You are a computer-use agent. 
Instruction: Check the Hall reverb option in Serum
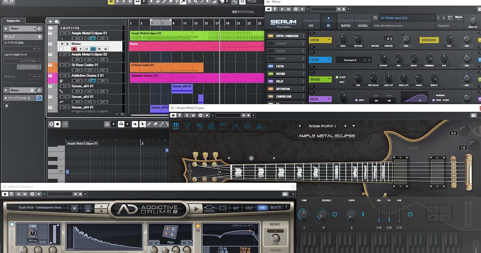pyautogui.click(x=337, y=82)
